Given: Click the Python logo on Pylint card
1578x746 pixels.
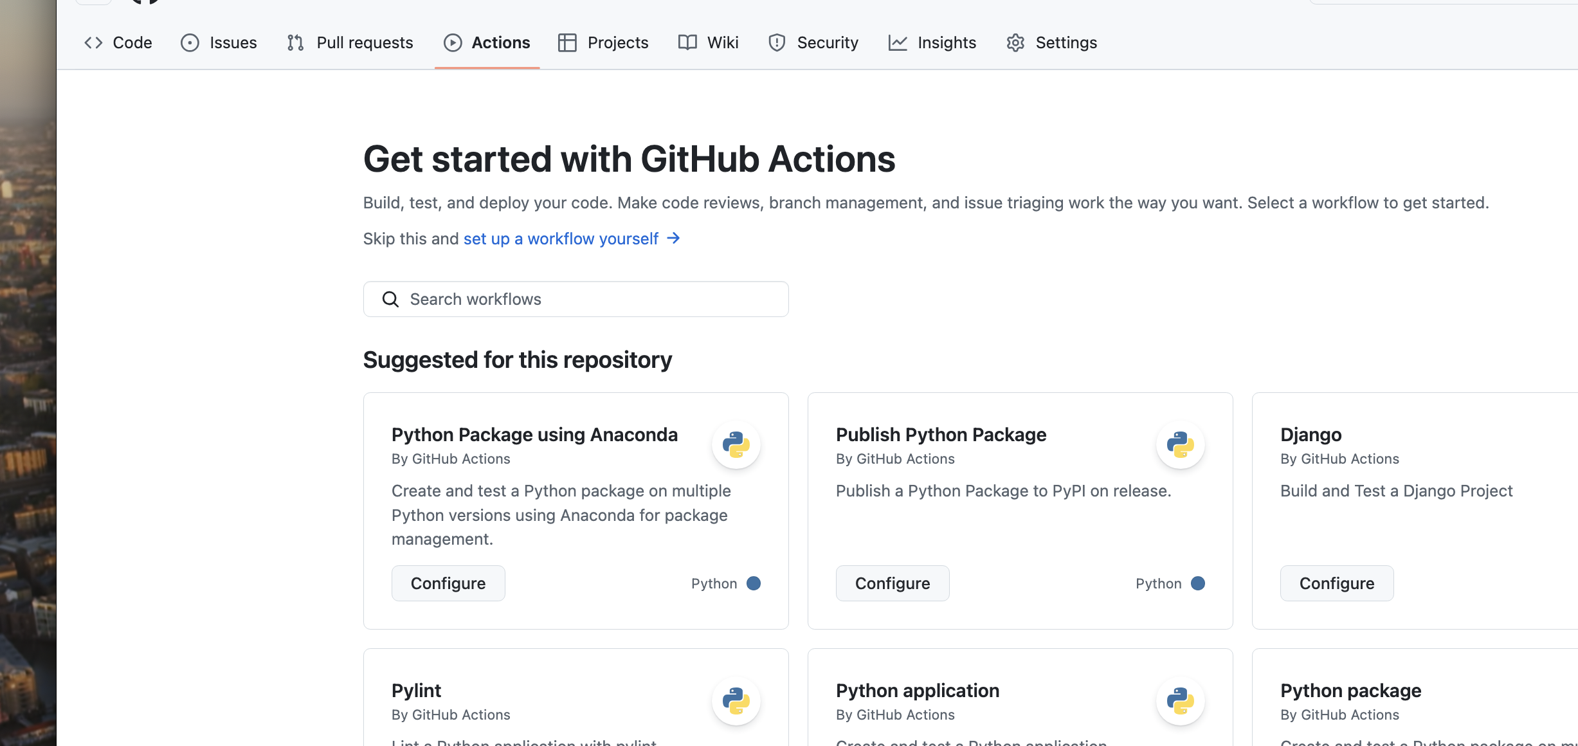Looking at the screenshot, I should coord(736,700).
